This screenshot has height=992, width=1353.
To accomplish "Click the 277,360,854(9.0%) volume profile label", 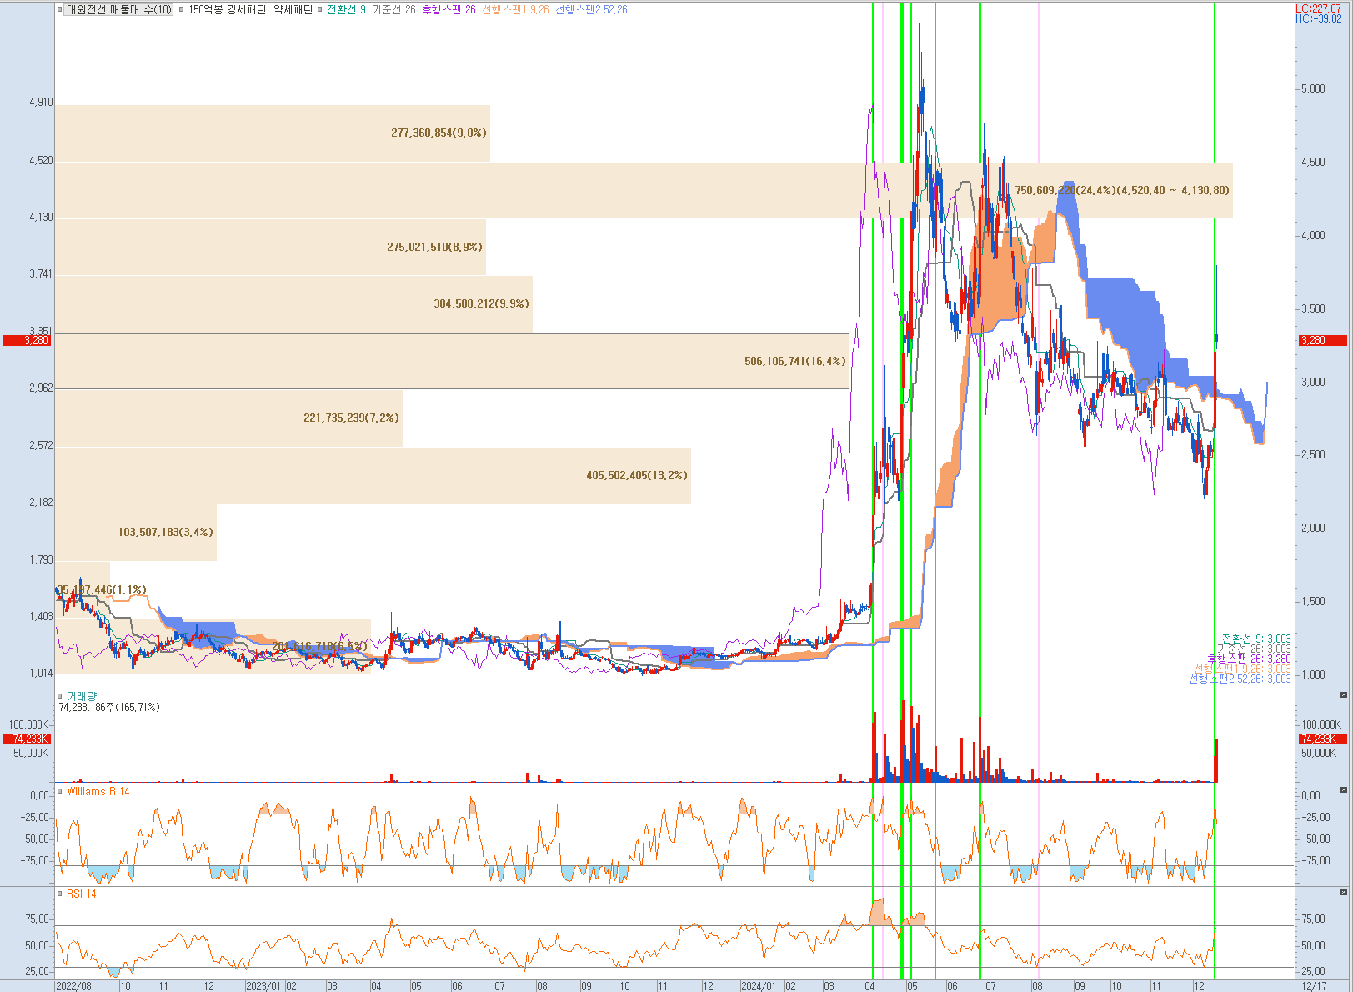I will (x=438, y=133).
